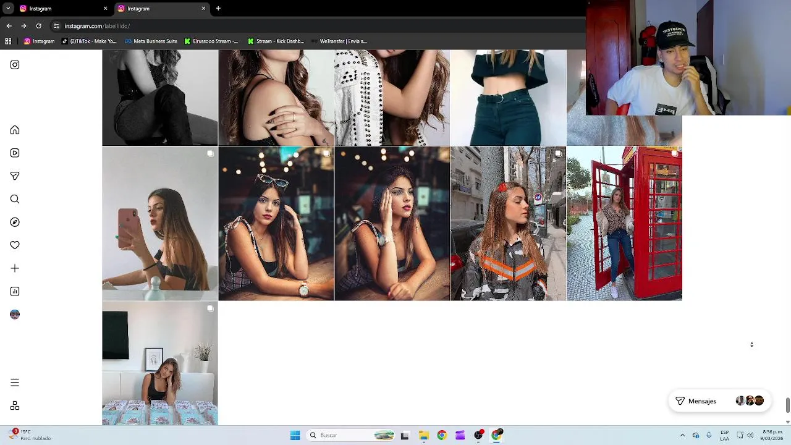Open the post sitting behind a table
This screenshot has width=791, height=445.
160,363
